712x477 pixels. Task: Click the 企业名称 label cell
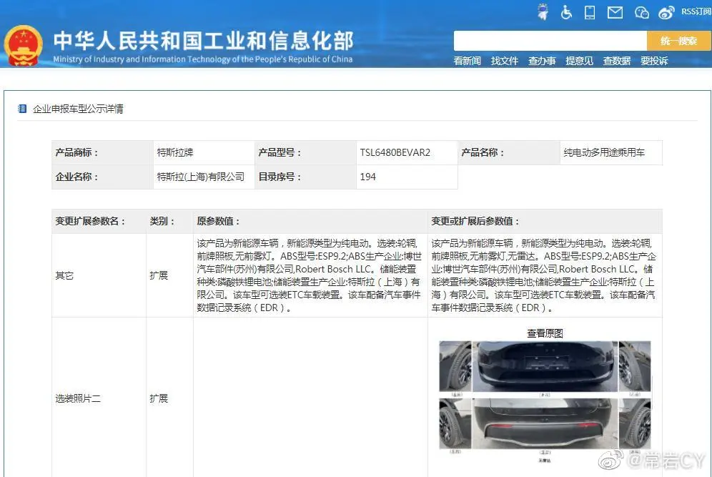103,177
